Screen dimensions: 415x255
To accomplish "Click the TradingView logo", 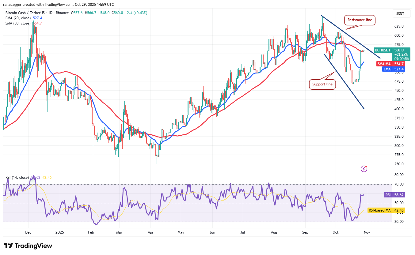I will pyautogui.click(x=28, y=246).
